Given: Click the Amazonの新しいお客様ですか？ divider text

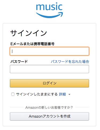Looking at the screenshot, I should coord(49,107).
